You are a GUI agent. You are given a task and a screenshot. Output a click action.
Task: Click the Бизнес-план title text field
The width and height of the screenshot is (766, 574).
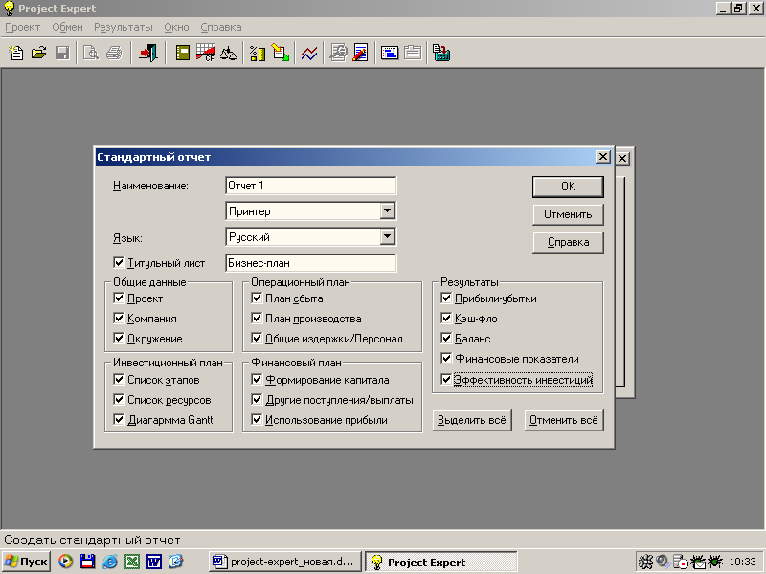point(311,263)
